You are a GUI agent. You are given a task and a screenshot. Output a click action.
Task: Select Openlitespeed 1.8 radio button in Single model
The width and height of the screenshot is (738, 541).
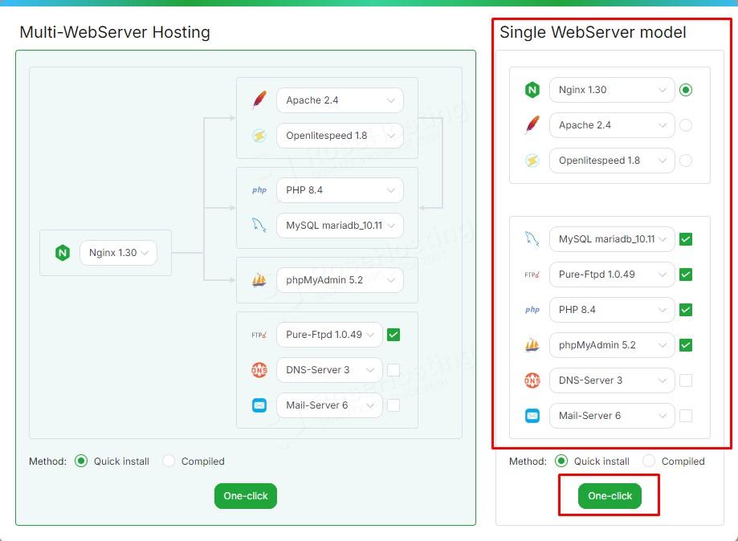[x=686, y=161]
